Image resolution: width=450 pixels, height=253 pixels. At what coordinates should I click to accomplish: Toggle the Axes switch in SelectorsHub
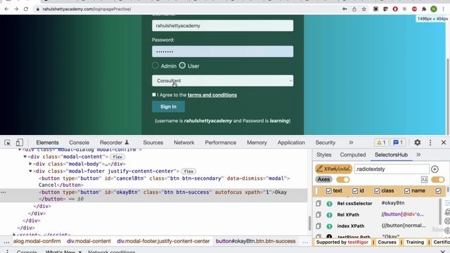(x=342, y=180)
